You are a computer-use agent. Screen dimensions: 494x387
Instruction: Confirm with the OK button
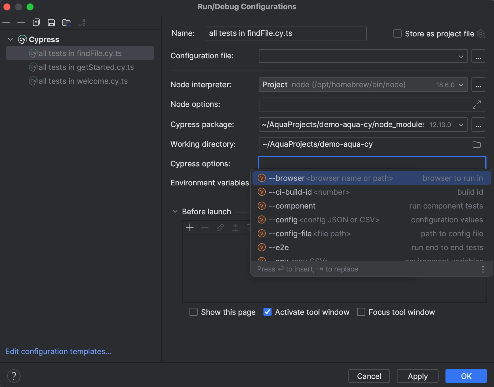tap(466, 376)
